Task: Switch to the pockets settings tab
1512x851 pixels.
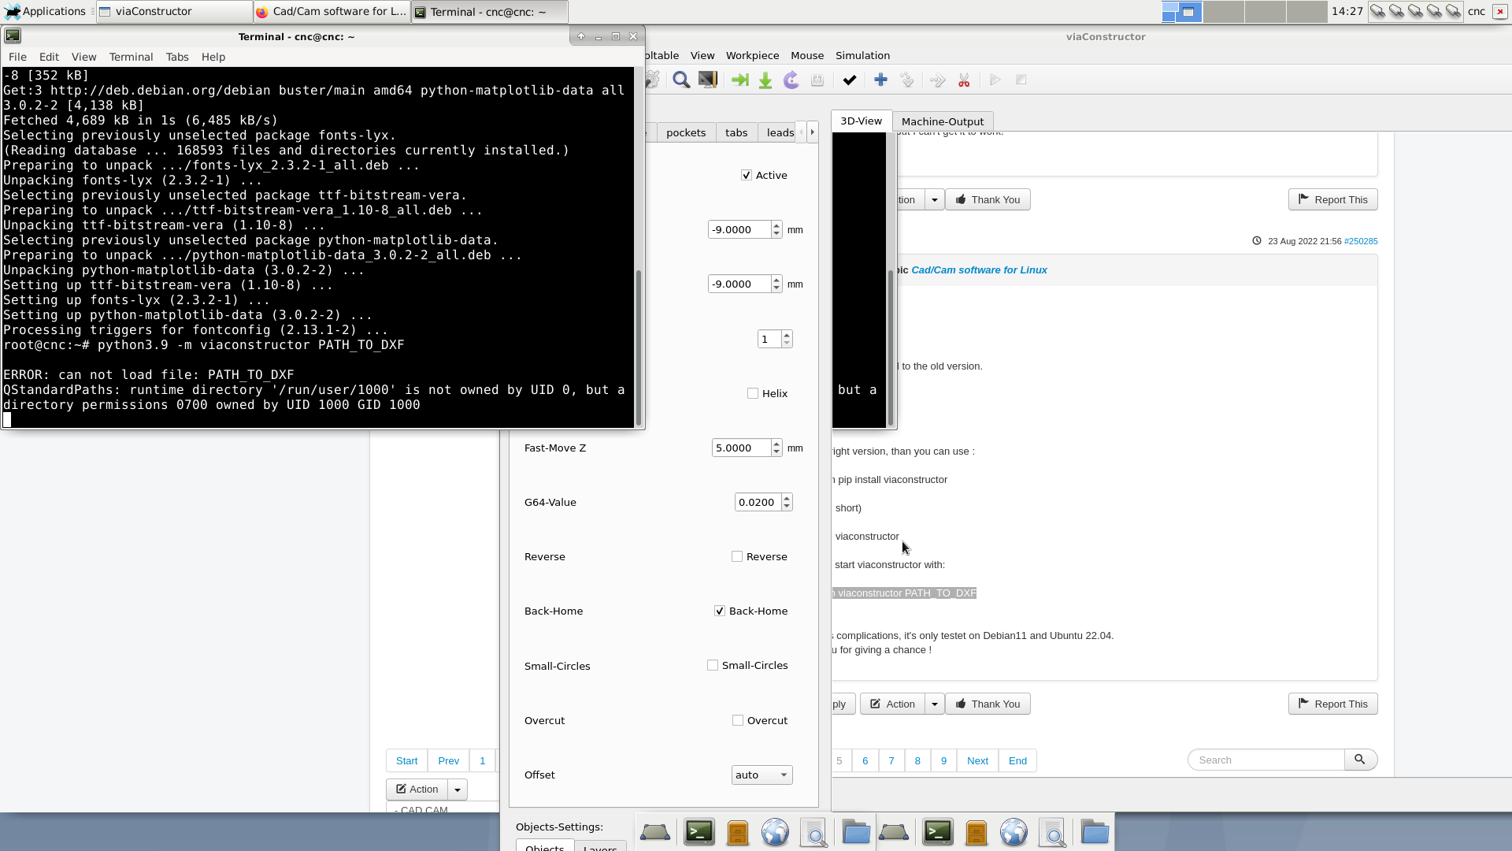Action: click(x=686, y=132)
